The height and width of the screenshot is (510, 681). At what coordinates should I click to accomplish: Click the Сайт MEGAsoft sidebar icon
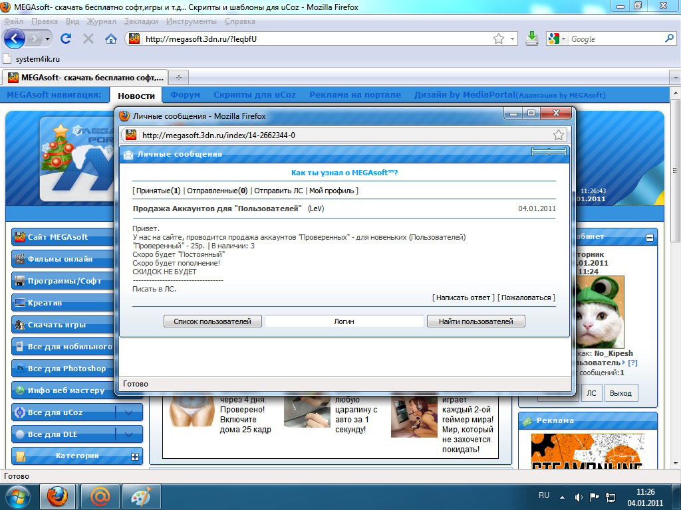(20, 237)
